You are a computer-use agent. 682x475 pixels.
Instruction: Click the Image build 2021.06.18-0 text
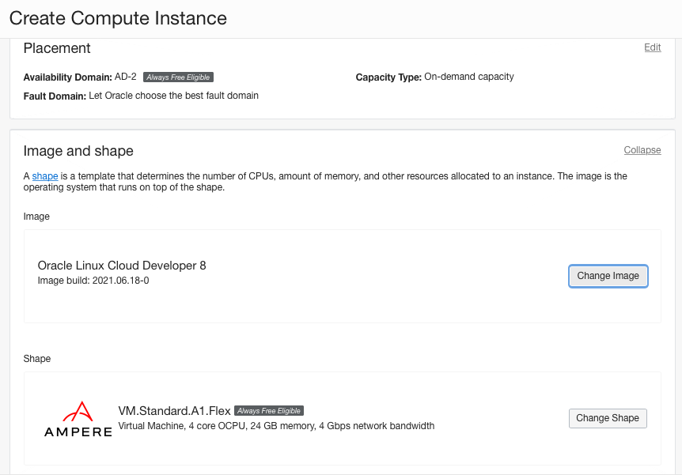[93, 281]
